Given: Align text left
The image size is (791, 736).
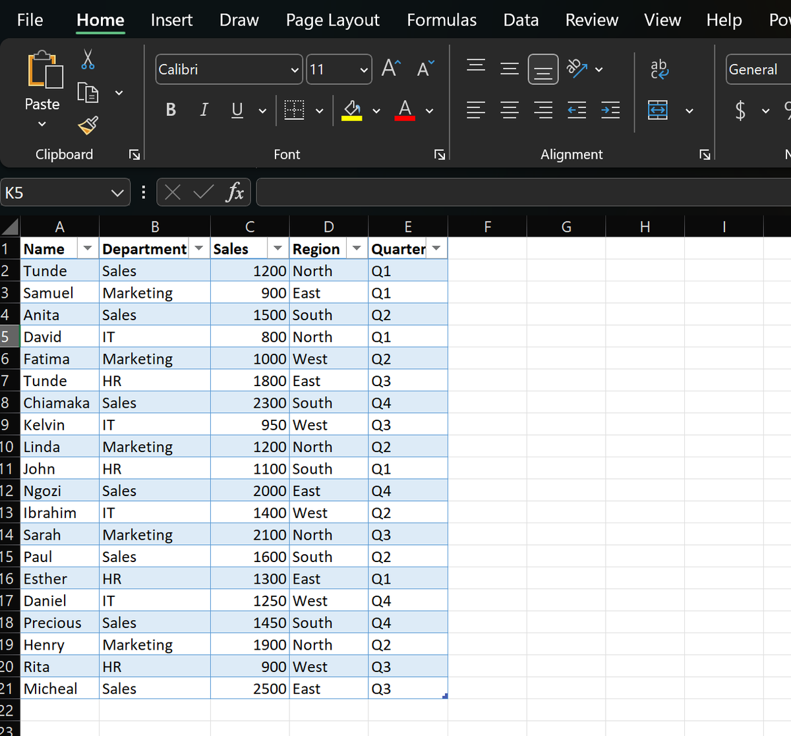Looking at the screenshot, I should [476, 110].
